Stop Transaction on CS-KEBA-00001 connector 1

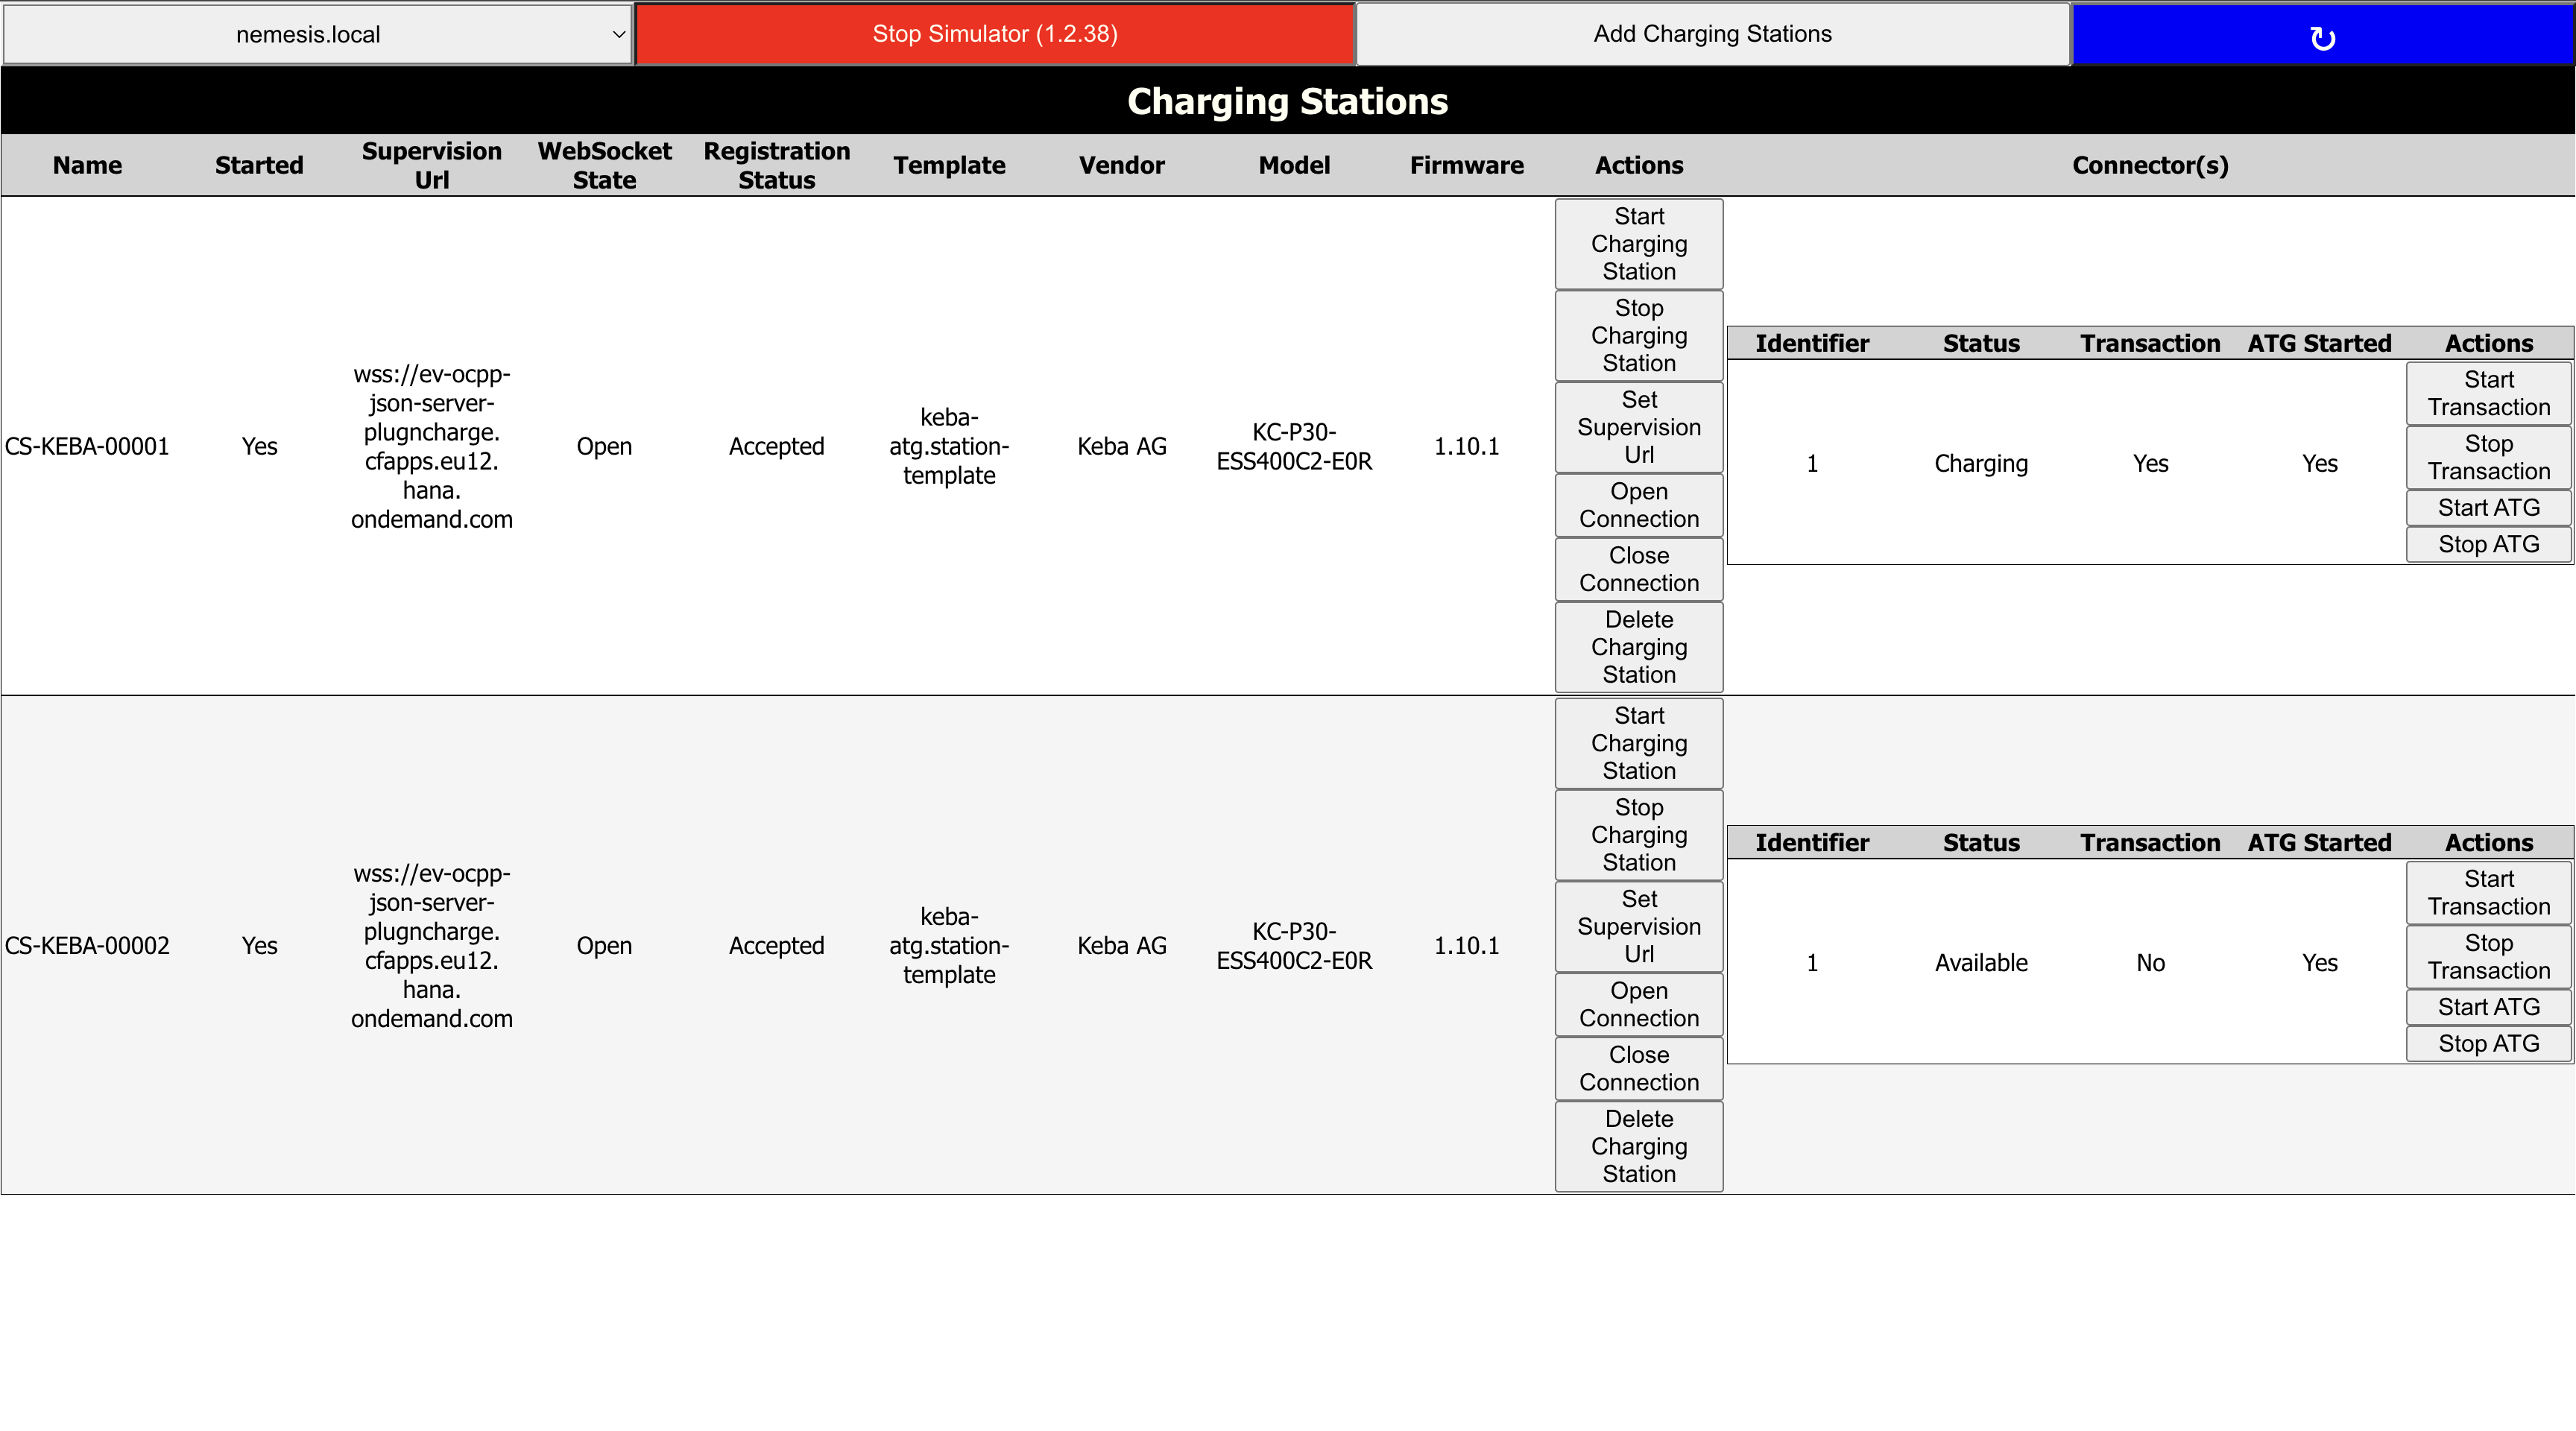click(x=2488, y=457)
